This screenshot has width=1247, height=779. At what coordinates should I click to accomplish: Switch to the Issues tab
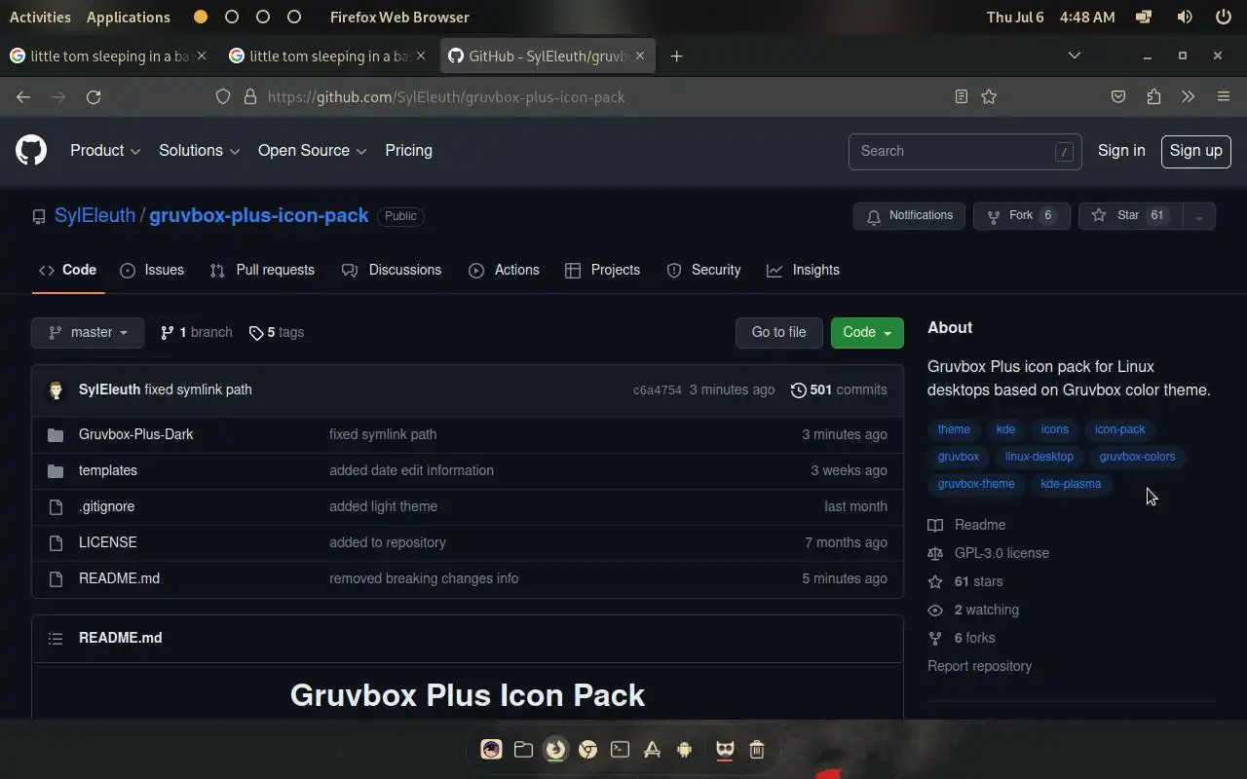click(x=152, y=271)
